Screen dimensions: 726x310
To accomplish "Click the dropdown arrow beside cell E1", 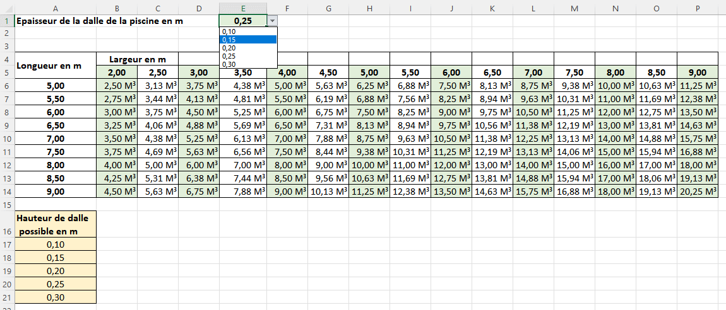I will click(272, 21).
